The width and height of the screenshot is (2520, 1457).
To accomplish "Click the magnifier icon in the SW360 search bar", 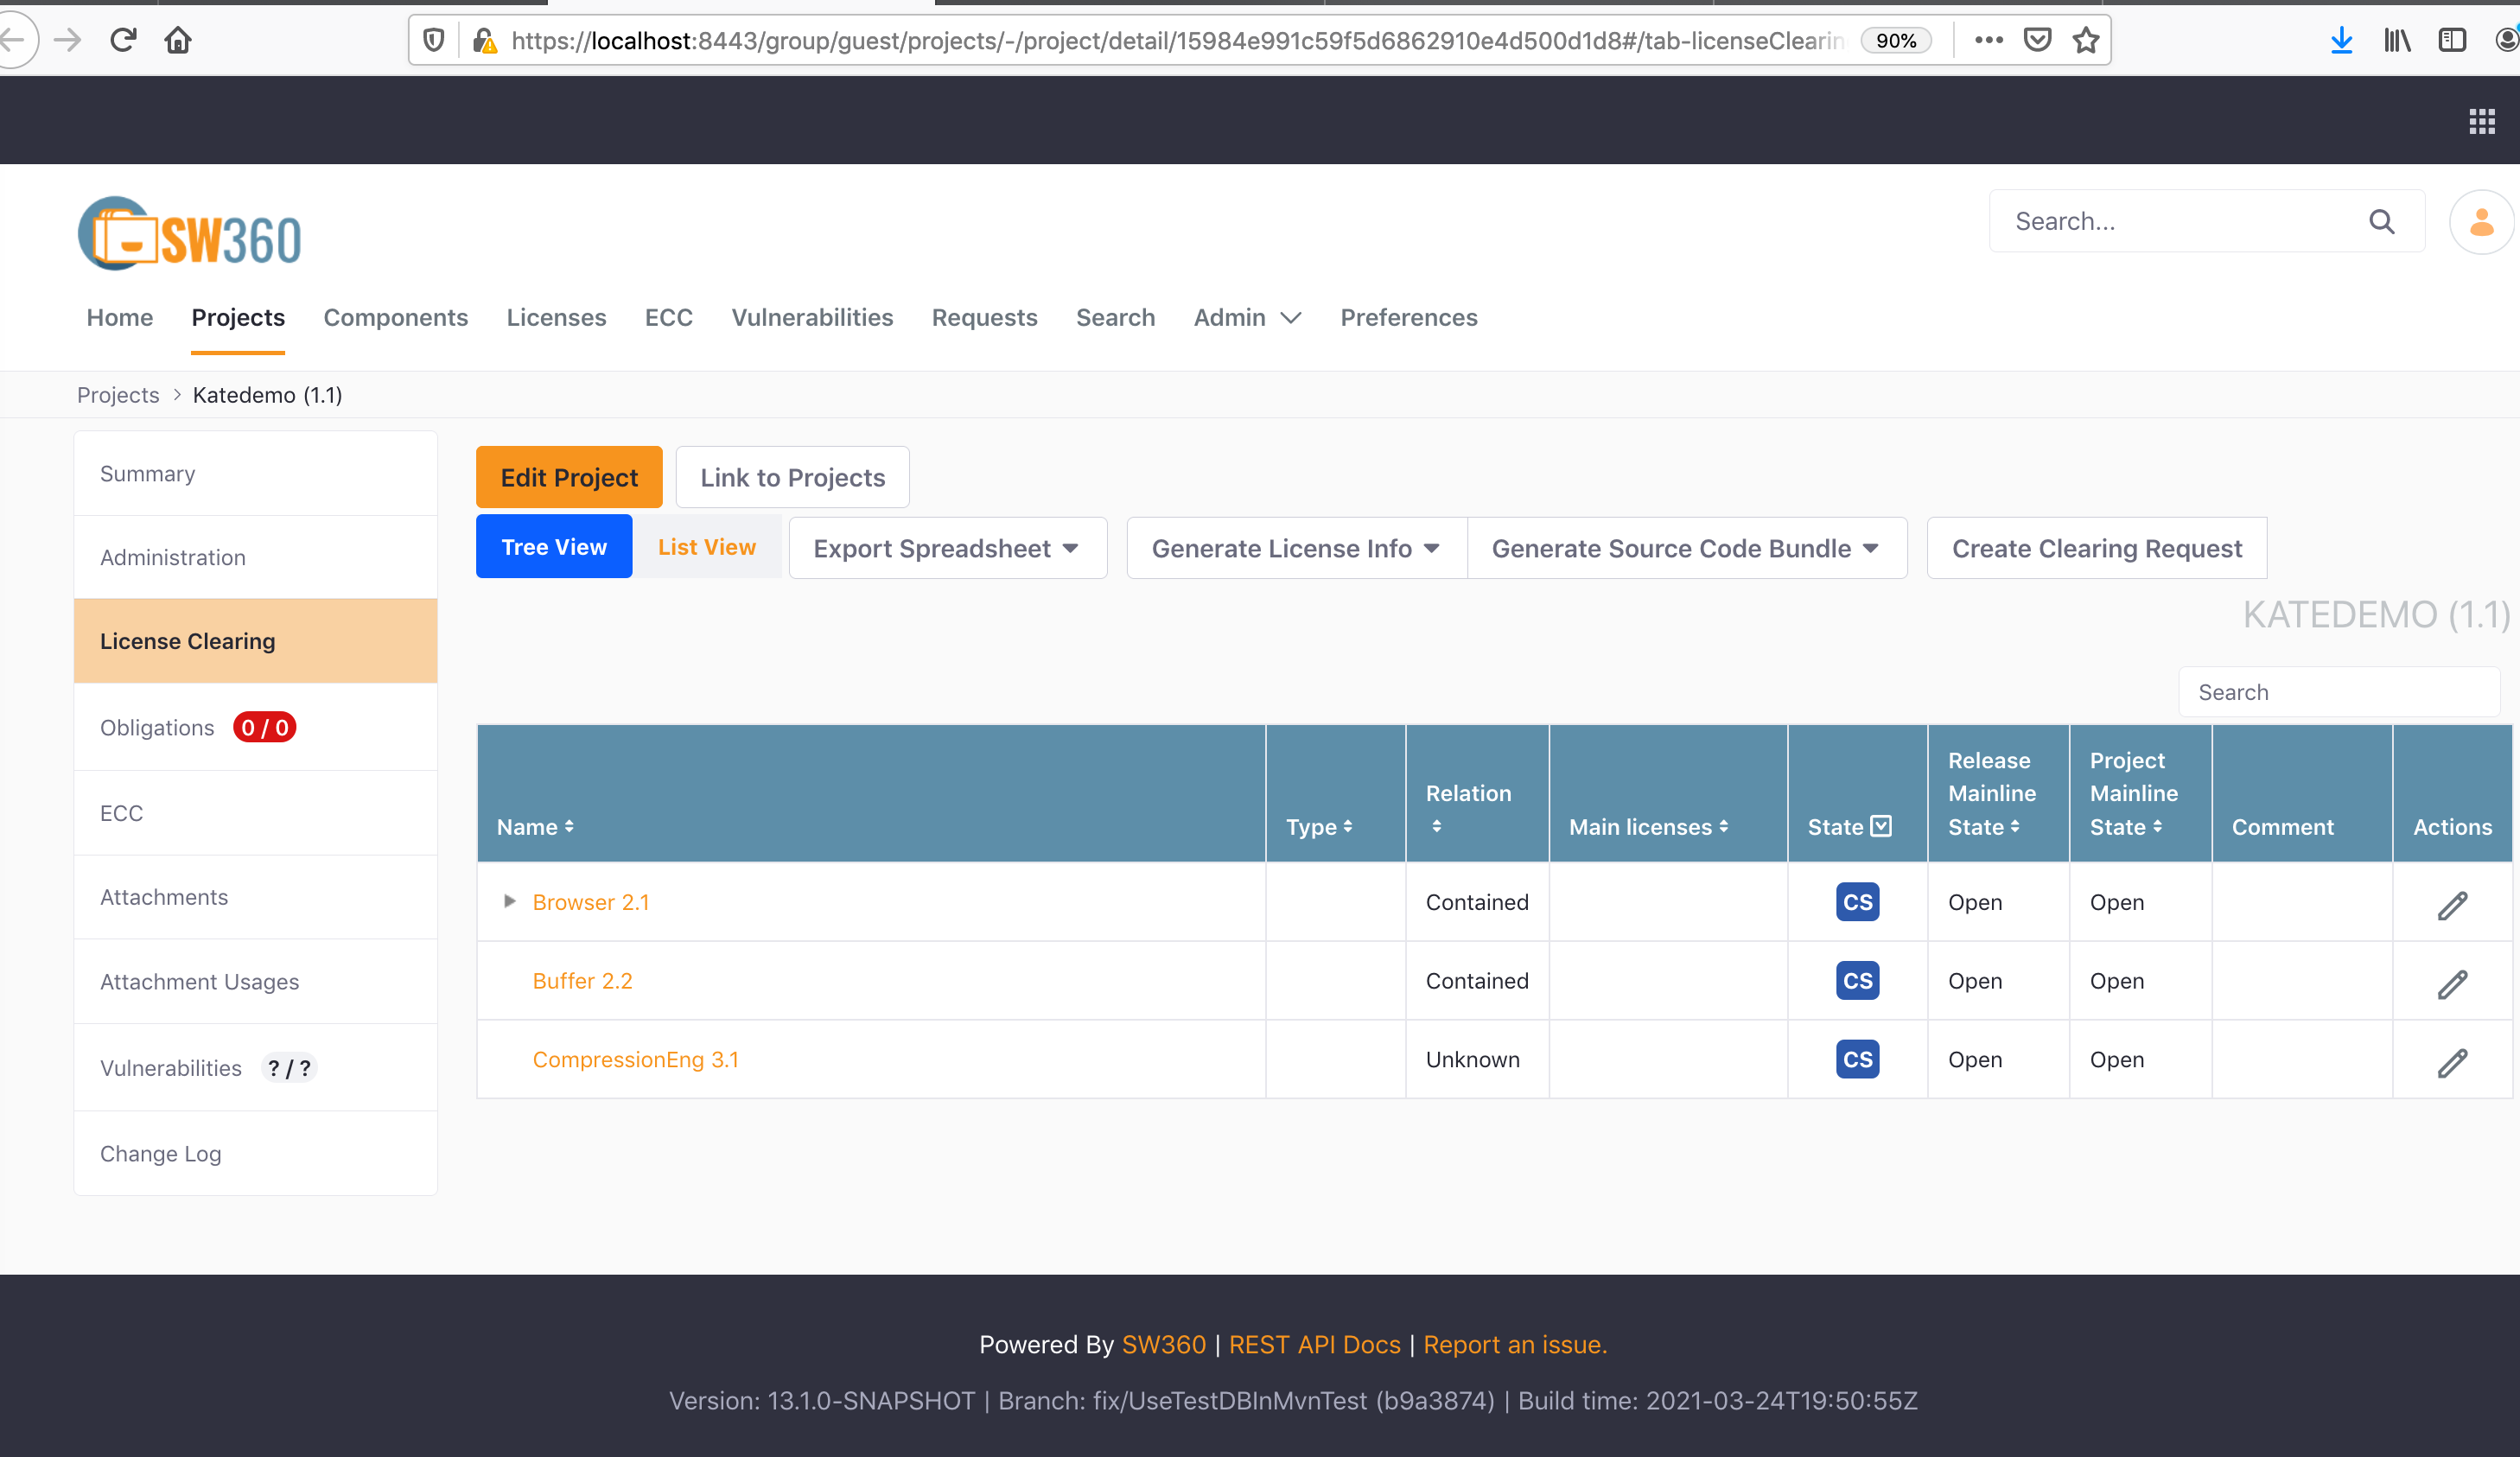I will click(2383, 221).
